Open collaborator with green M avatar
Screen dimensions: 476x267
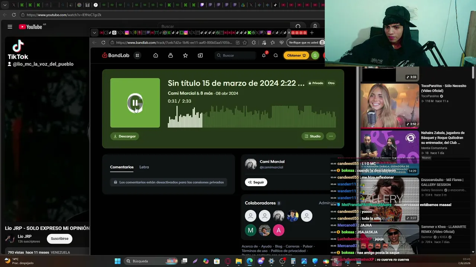point(251,230)
